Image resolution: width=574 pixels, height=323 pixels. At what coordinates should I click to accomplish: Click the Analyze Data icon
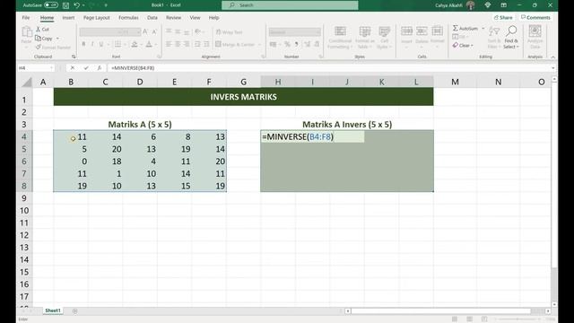[535, 31]
